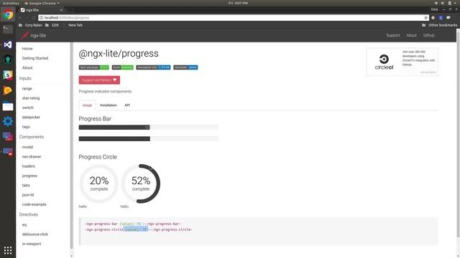
Task: Open the in-viewport directive in sidebar
Action: tap(32, 244)
